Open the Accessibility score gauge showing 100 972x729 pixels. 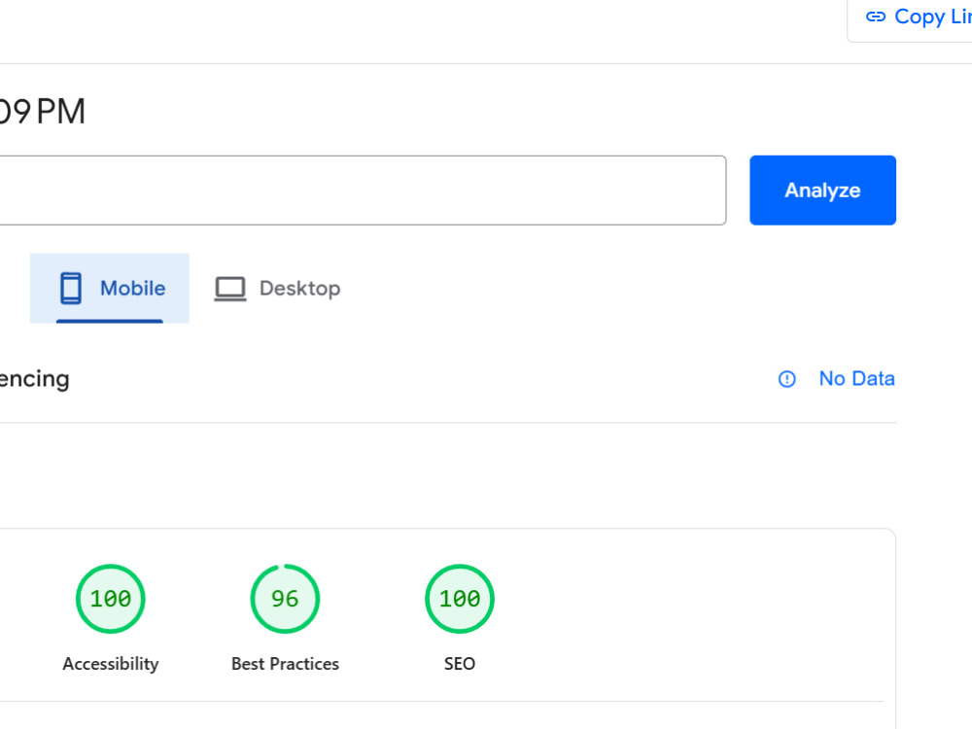point(111,599)
